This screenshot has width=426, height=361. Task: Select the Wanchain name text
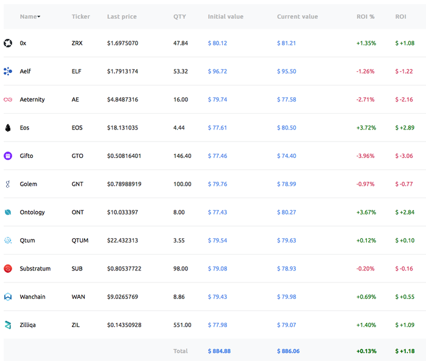pos(32,297)
